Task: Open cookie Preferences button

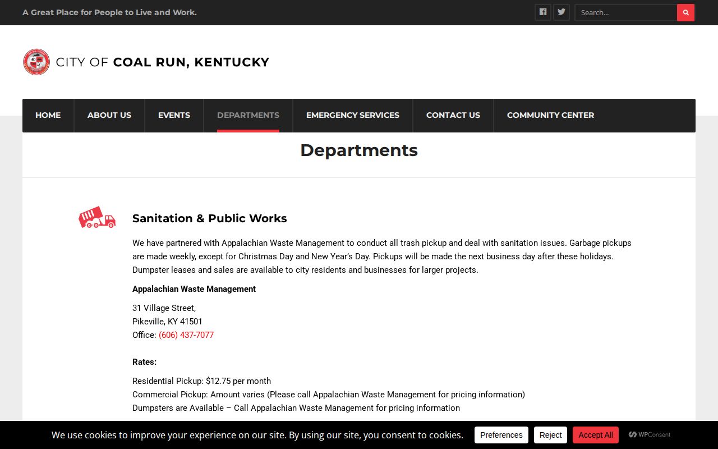Action: pyautogui.click(x=501, y=435)
